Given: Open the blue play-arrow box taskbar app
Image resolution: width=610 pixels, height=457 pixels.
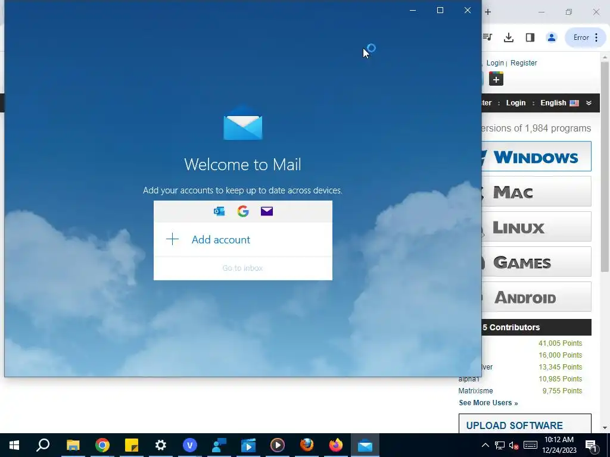Looking at the screenshot, I should (248, 445).
